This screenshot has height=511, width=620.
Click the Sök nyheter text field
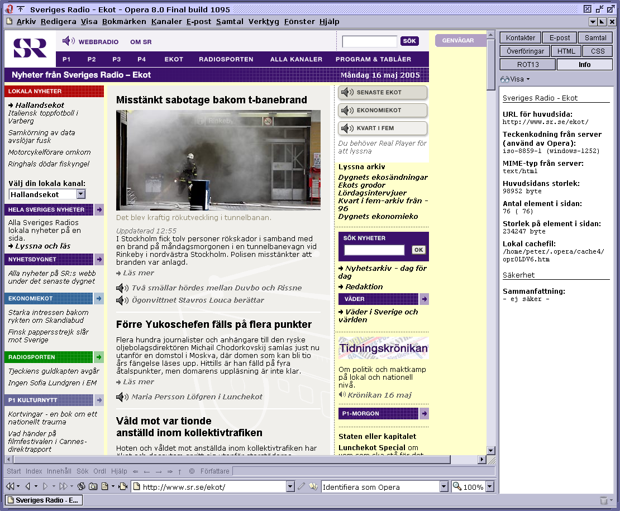(x=374, y=250)
